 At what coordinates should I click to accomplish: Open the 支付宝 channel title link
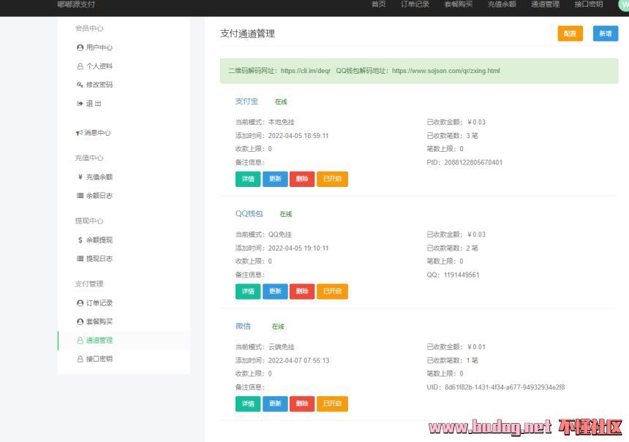tap(246, 102)
